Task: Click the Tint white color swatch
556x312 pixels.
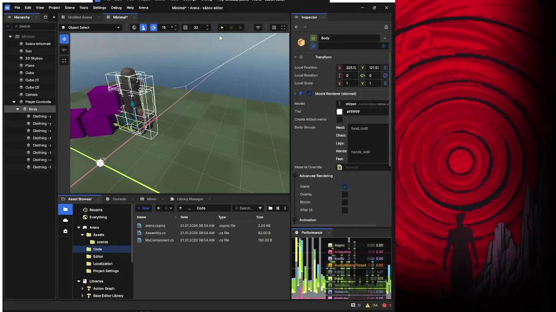Action: click(340, 112)
